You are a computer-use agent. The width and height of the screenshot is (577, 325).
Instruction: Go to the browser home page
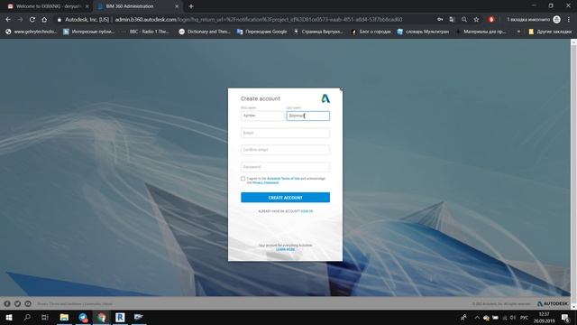pyautogui.click(x=44, y=20)
